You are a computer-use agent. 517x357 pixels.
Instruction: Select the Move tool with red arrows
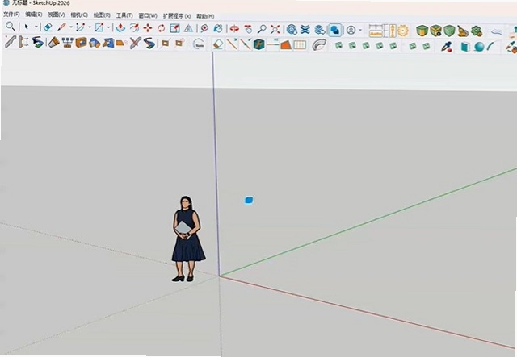(x=148, y=28)
